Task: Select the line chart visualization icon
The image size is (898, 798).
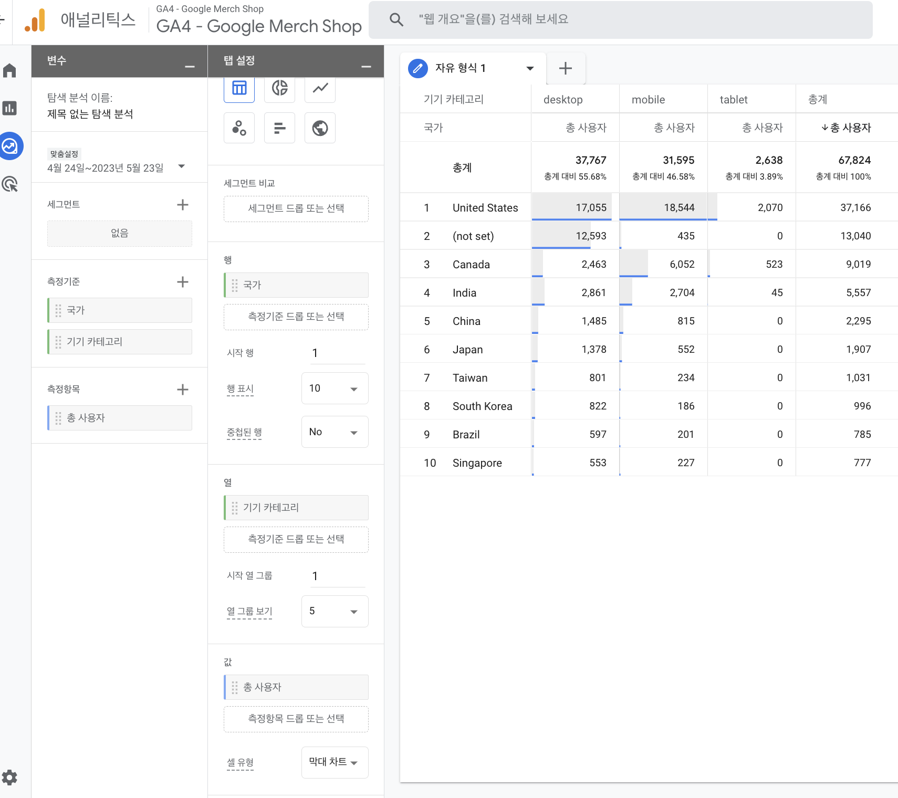Action: point(320,88)
